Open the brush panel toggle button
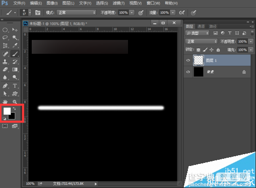Screen dimensions: 256x188 (37, 13)
